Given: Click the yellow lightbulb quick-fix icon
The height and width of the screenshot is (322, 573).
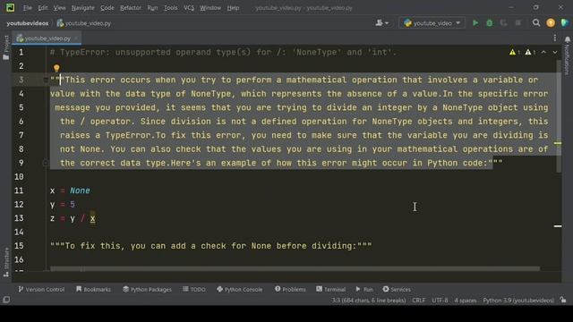Looking at the screenshot, I should pos(56,68).
